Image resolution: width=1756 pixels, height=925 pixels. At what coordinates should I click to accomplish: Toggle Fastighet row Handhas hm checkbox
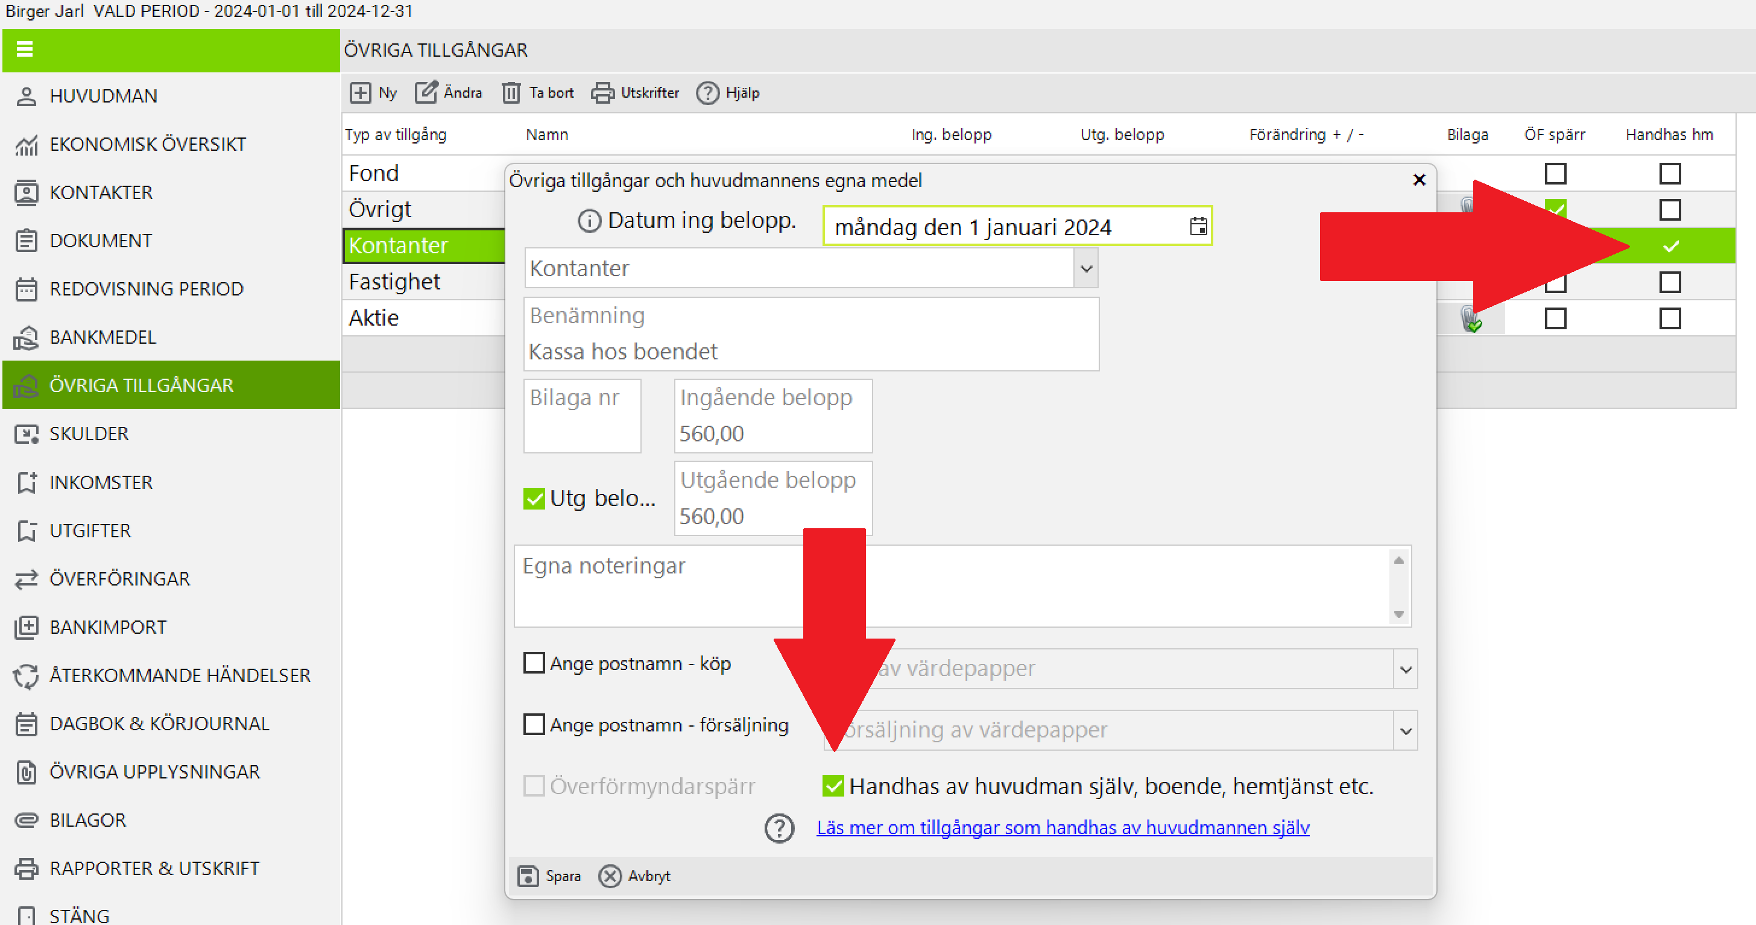[x=1669, y=282]
